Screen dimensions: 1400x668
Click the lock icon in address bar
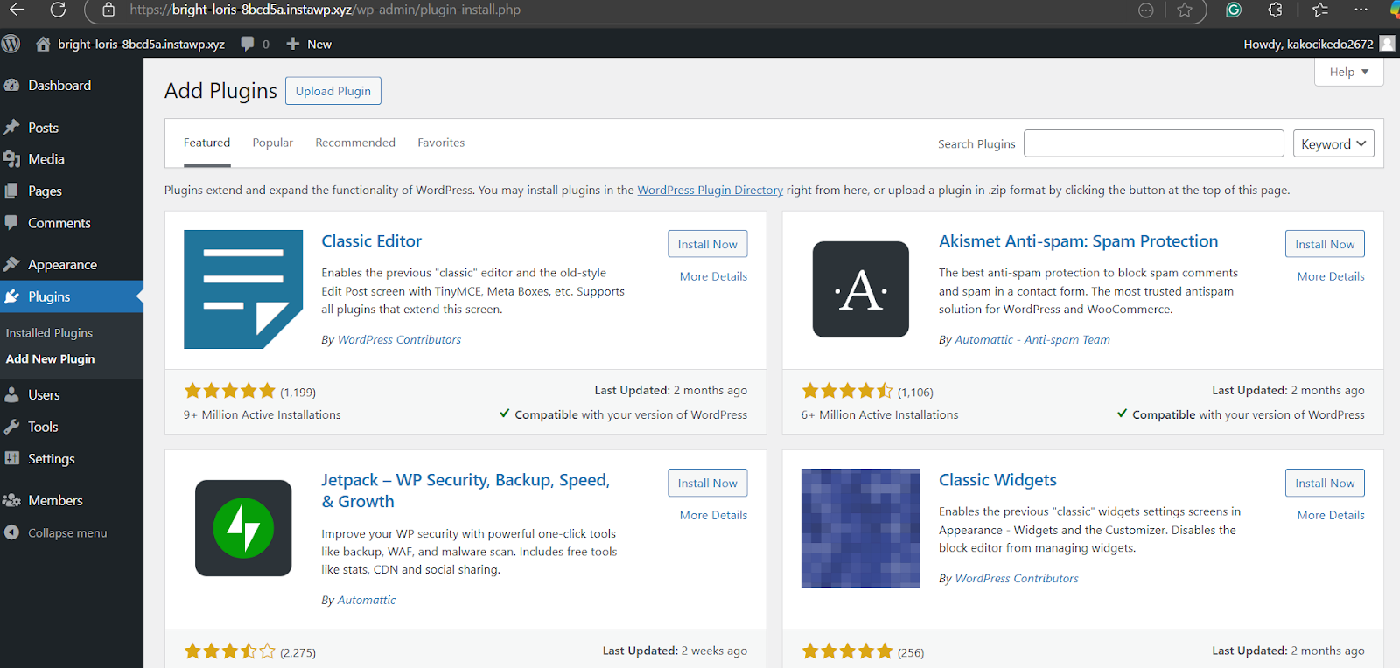(108, 10)
